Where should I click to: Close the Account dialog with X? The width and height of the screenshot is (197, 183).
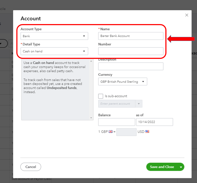[x=187, y=15]
